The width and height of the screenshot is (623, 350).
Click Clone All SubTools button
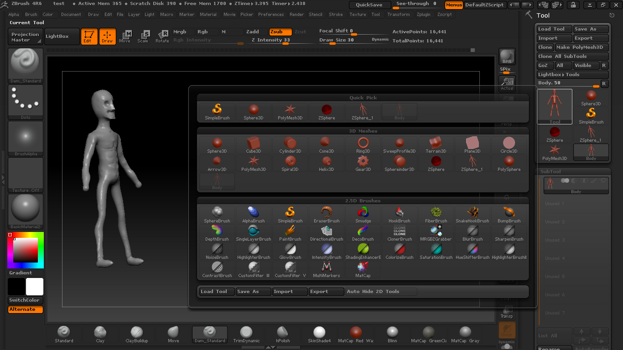[x=572, y=57]
